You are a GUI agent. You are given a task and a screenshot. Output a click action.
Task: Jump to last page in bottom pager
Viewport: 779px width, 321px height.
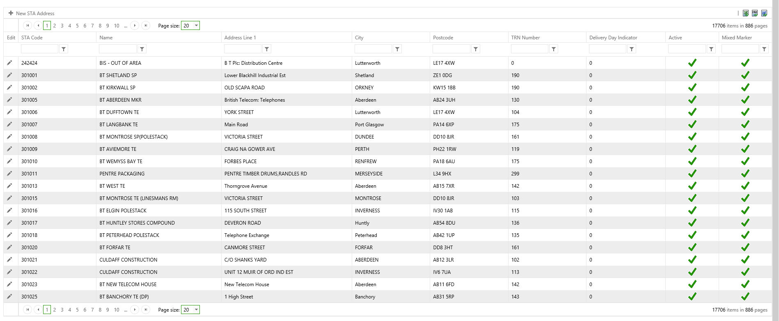pyautogui.click(x=145, y=310)
